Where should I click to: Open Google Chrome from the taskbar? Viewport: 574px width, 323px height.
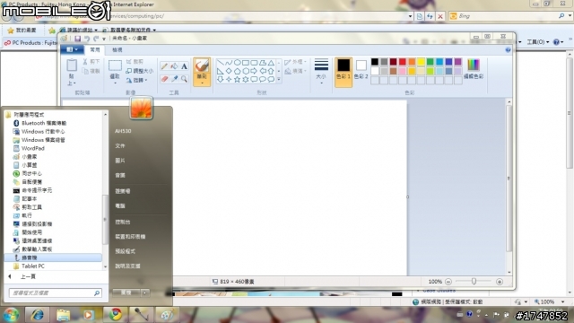116,314
